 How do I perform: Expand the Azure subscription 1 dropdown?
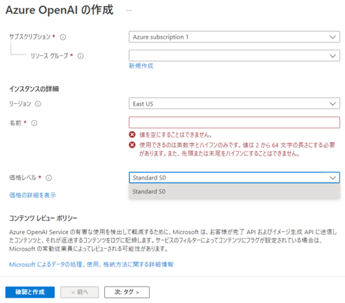[x=235, y=37]
